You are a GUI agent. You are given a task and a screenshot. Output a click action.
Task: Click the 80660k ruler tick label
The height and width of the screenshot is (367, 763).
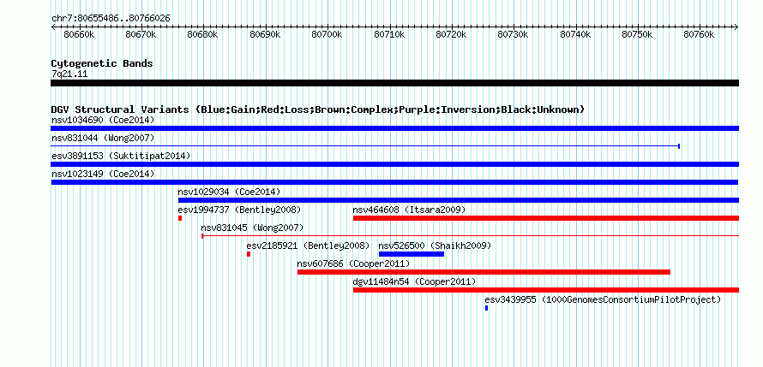coord(78,34)
